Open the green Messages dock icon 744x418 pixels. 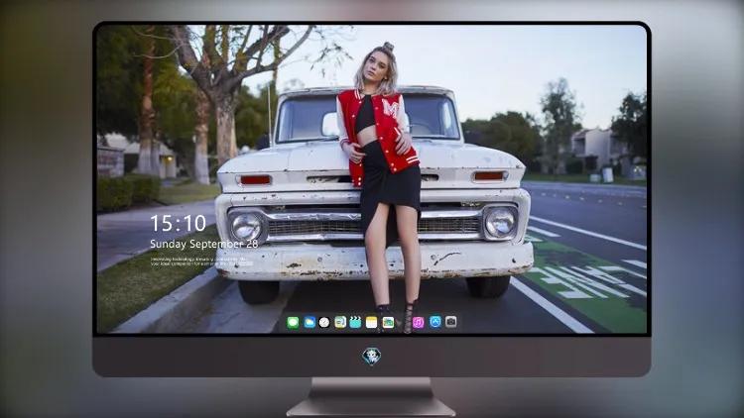[293, 323]
